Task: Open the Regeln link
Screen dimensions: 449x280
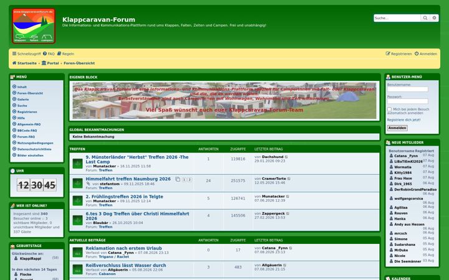Action: pyautogui.click(x=65, y=54)
